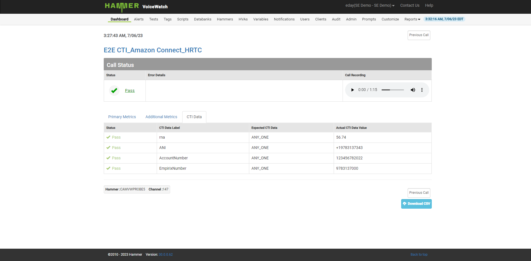This screenshot has width=531, height=261.
Task: Switch to the Additional Metrics tab
Action: click(161, 117)
